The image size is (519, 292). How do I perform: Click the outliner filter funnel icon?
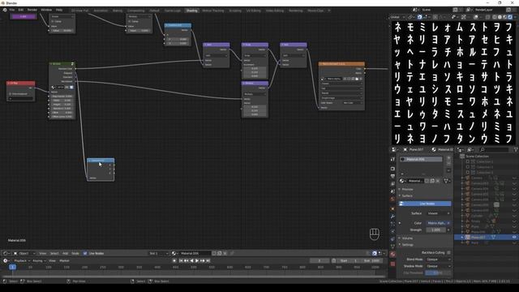coord(516,150)
